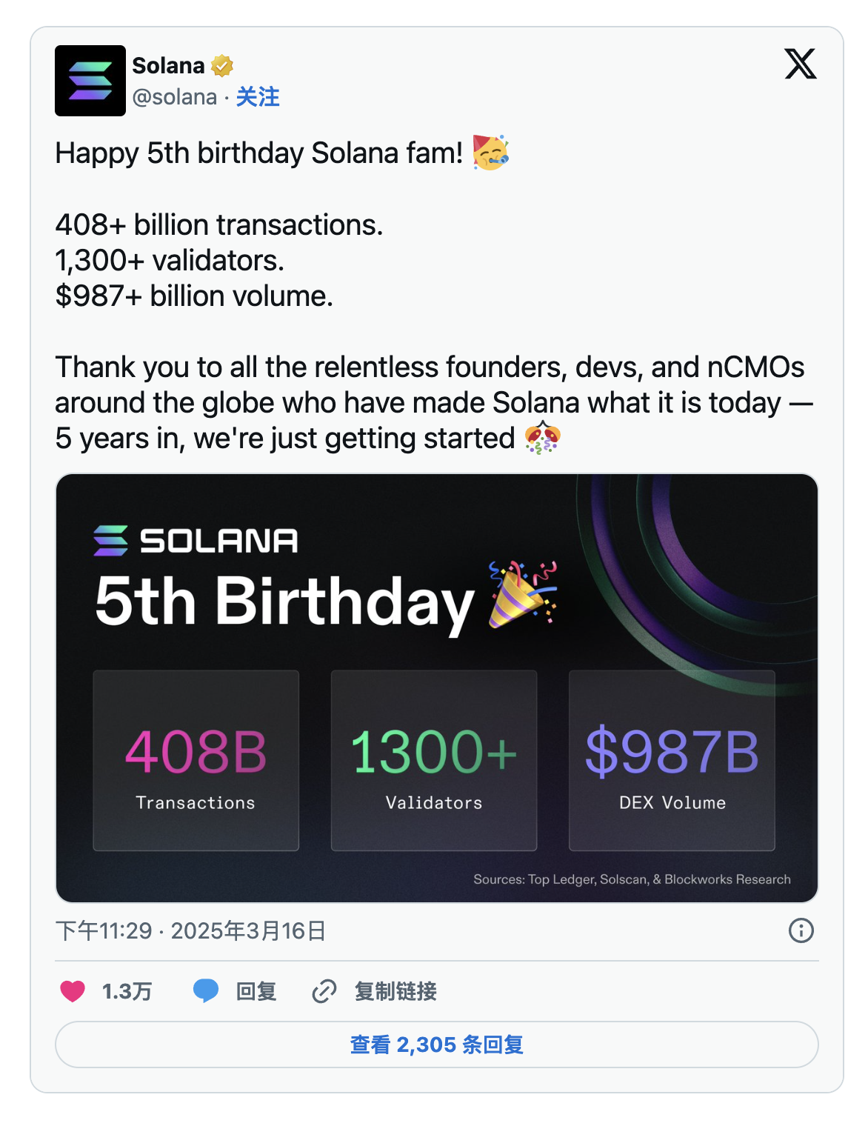
Task: Select the 回复 menu entry
Action: pos(257,991)
